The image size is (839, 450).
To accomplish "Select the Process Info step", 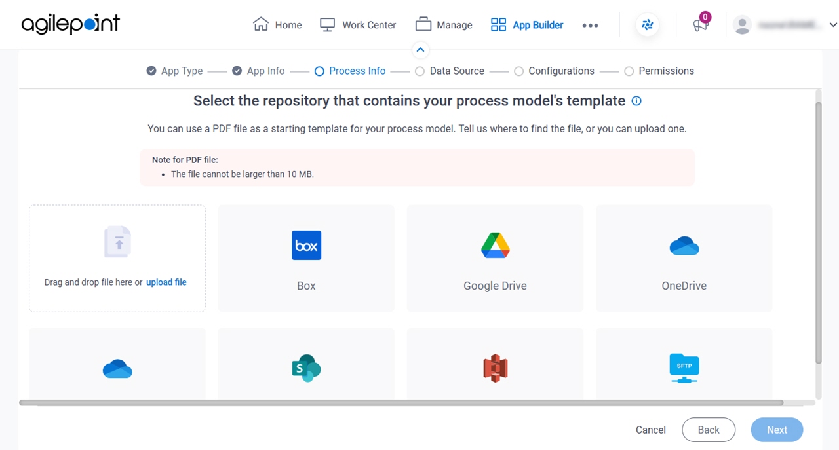I will 350,71.
